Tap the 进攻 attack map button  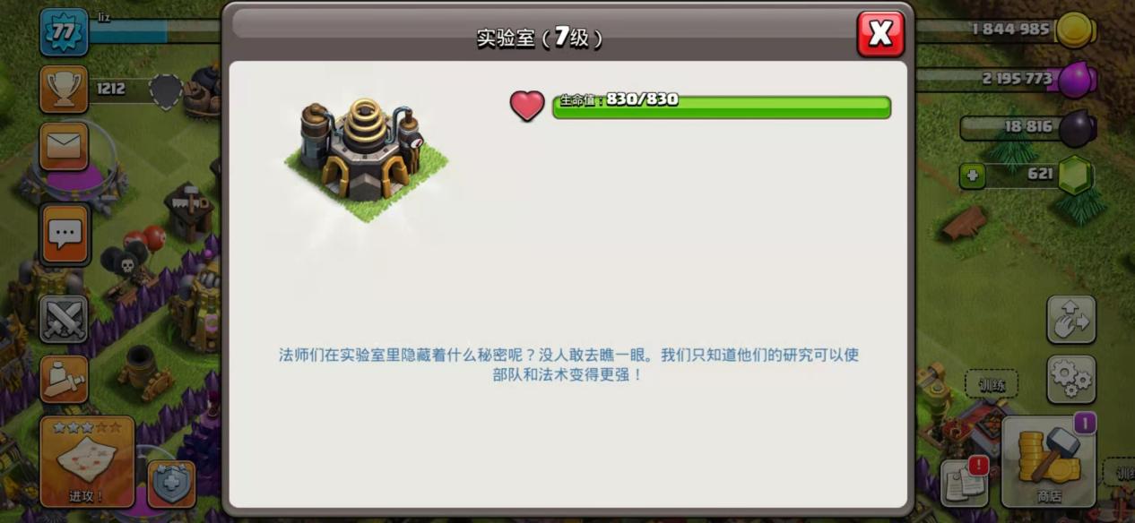click(87, 462)
